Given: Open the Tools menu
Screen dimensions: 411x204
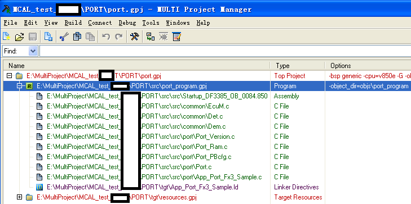Looking at the screenshot, I should 151,23.
